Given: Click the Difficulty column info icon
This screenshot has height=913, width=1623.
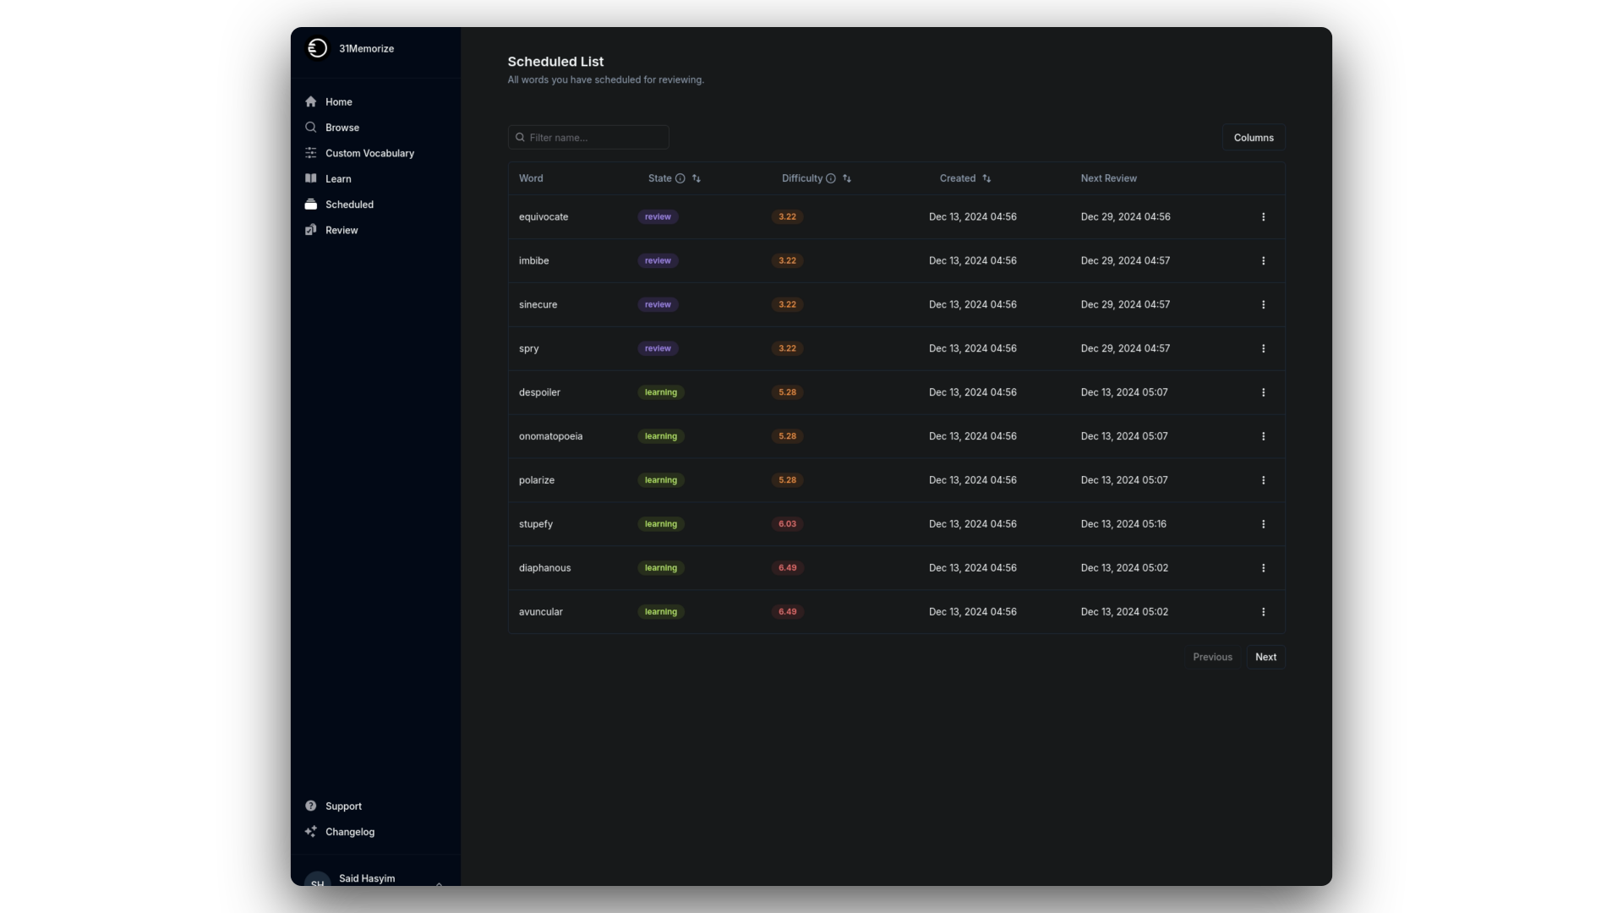Looking at the screenshot, I should pyautogui.click(x=831, y=178).
